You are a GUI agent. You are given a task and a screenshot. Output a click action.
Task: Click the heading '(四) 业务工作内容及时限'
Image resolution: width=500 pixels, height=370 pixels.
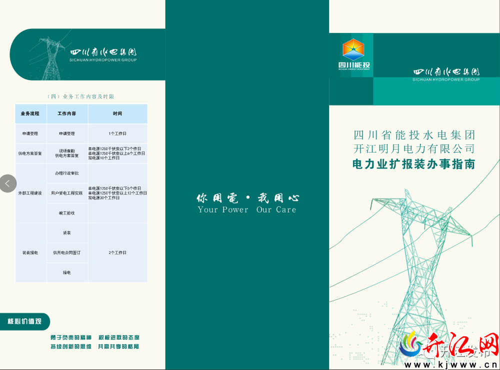tap(80, 96)
